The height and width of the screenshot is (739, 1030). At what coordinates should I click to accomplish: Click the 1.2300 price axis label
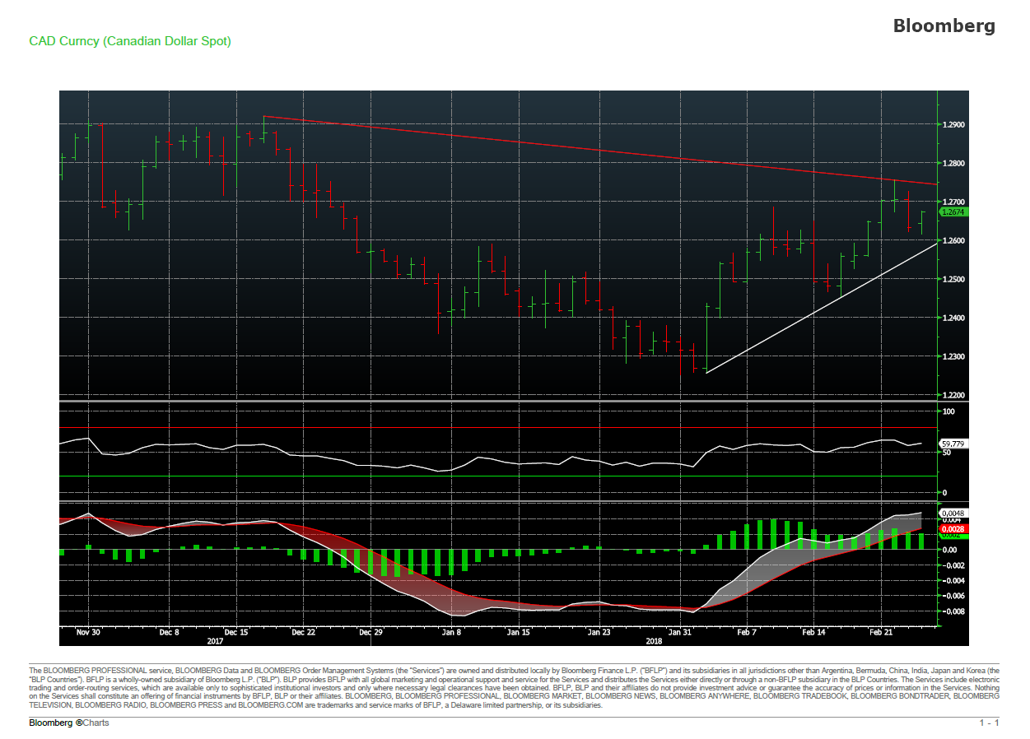[953, 356]
